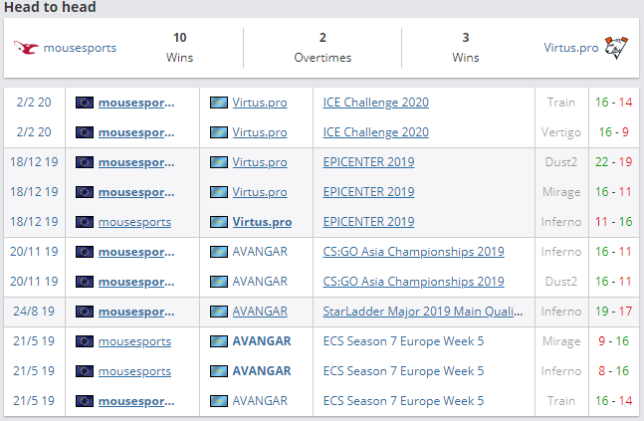Open StarLadder Major 2019 Main Qualifier link
The width and height of the screenshot is (644, 421).
click(423, 312)
